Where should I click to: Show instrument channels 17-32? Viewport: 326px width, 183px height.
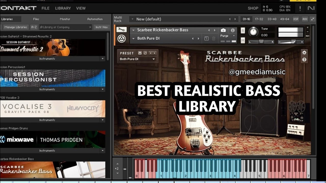click(259, 19)
